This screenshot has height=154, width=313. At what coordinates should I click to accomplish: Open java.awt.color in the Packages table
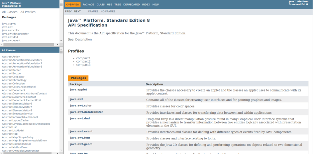[81, 105]
